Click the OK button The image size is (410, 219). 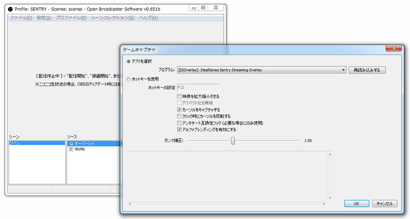(356, 203)
